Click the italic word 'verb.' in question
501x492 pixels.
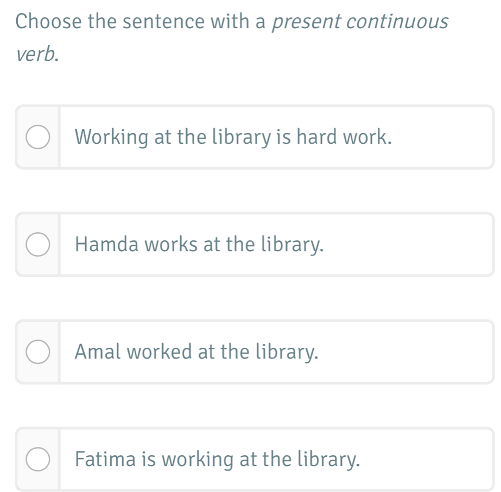point(37,54)
